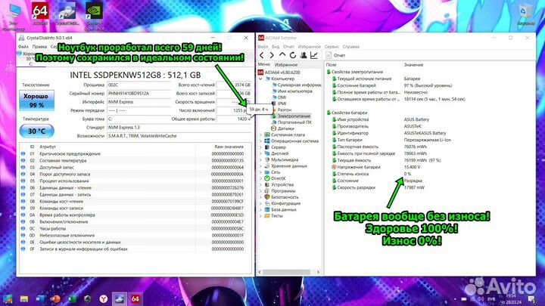Expand the Хранение данных node
545x306 pixels.
pyautogui.click(x=260, y=165)
